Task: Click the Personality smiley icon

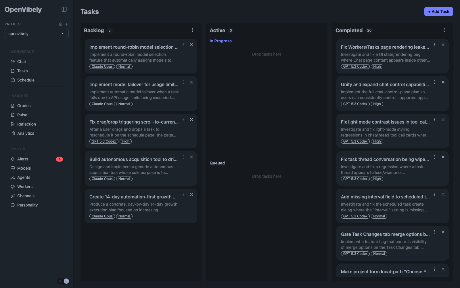Action: click(x=13, y=205)
